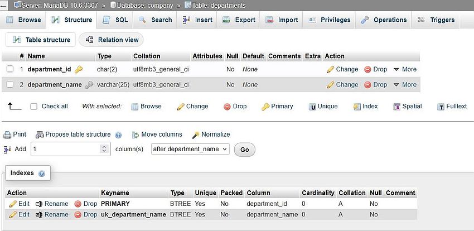Go to the Insert tab
474x231 pixels.
coord(197,20)
